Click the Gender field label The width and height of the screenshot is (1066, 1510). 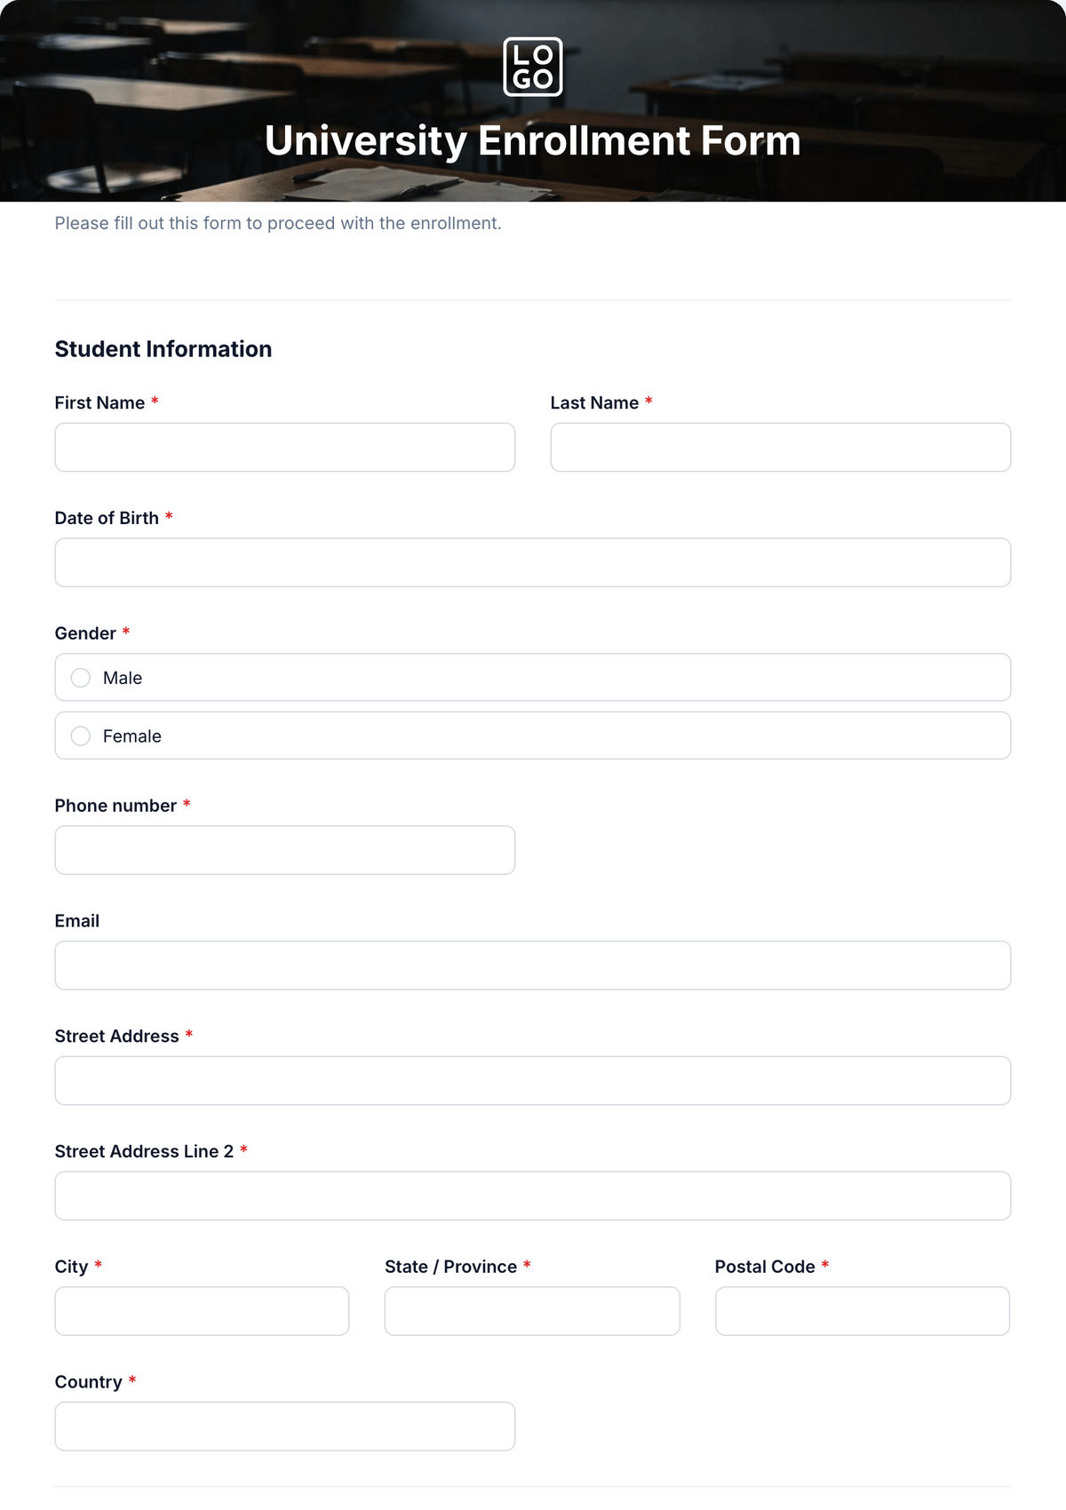click(85, 633)
